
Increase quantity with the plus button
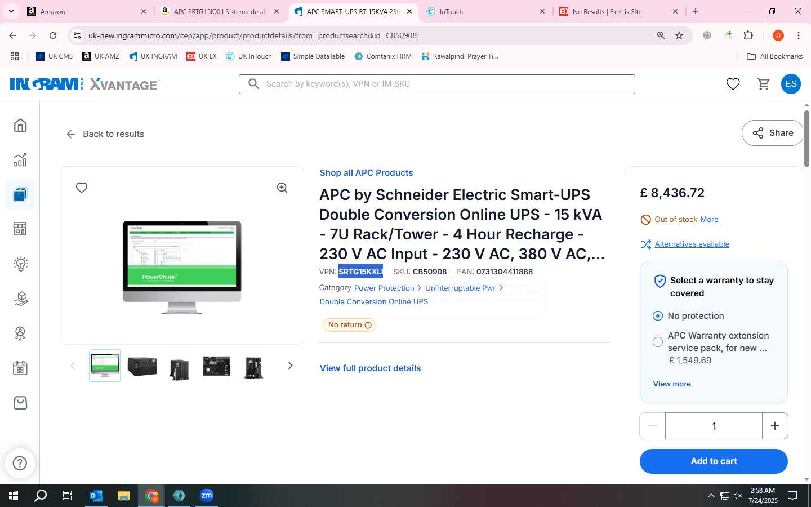click(x=775, y=426)
